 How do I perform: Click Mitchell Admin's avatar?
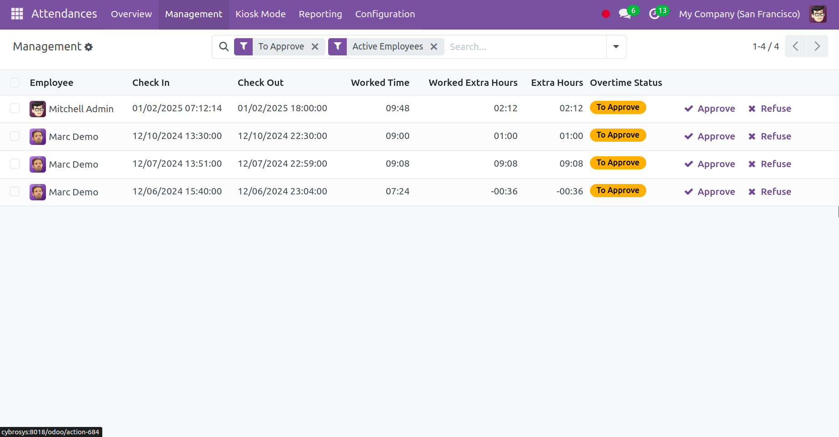click(38, 109)
